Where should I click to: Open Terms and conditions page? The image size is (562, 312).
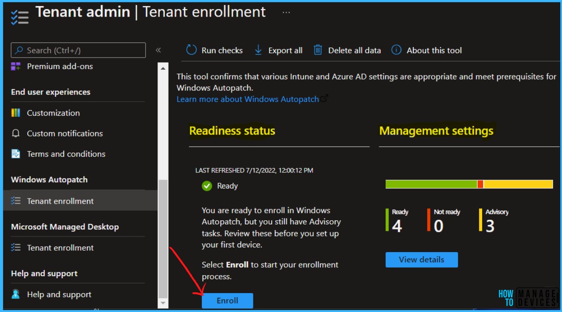(x=66, y=154)
